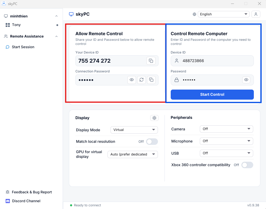Open the USB dropdown

tap(226, 153)
